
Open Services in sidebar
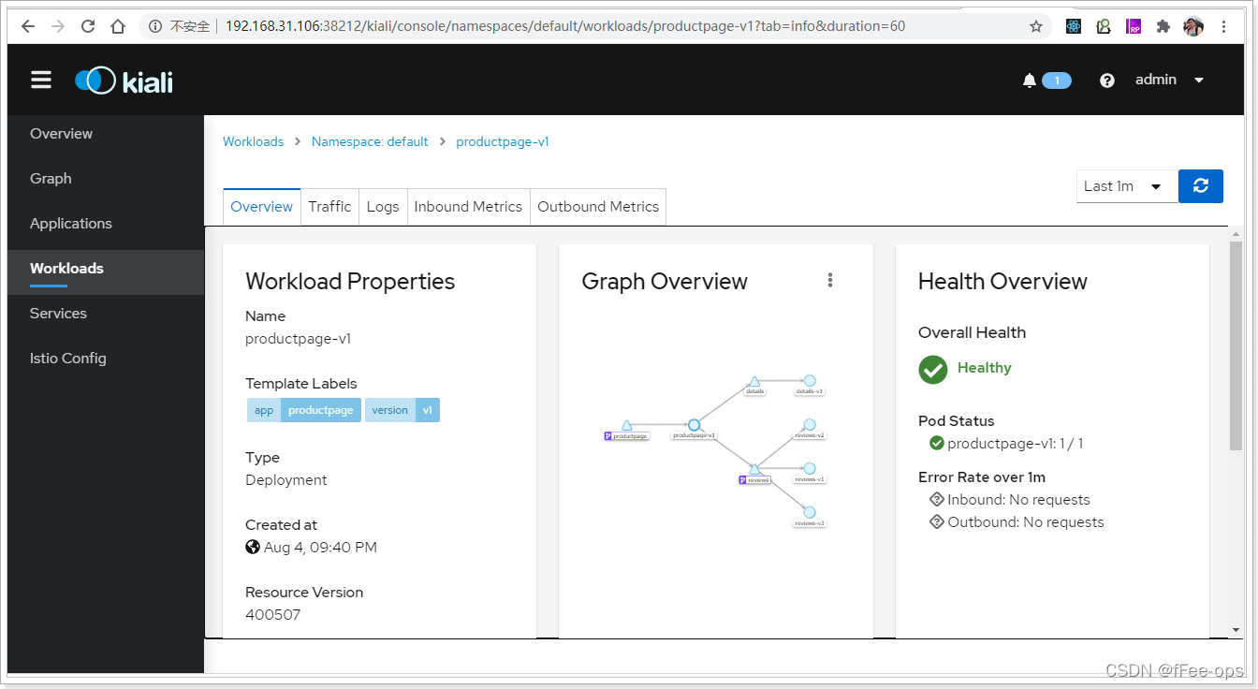coord(58,314)
